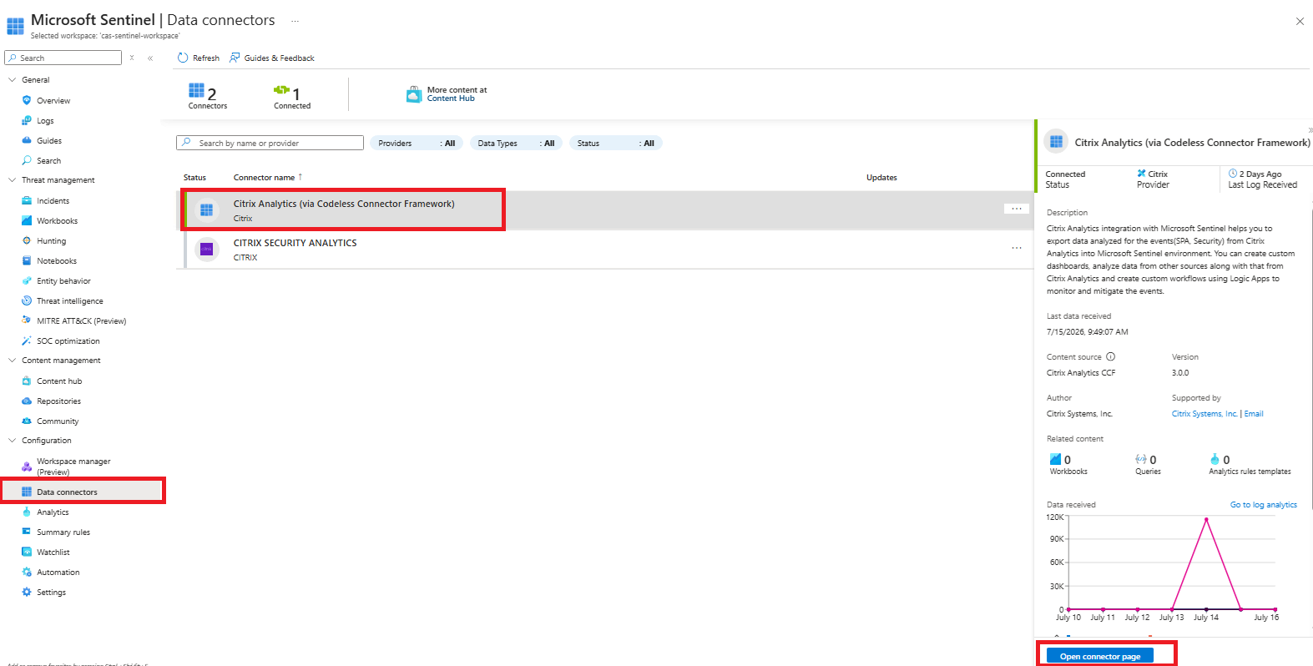Viewport: 1313px width, 666px height.
Task: Open Notebooks
Action: [56, 261]
